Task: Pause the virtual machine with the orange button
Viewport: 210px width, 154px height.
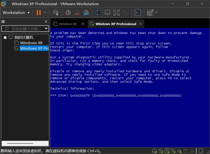Action: 39,12
